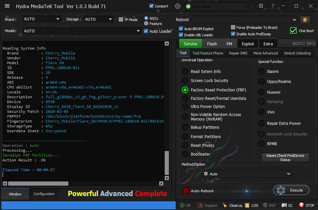This screenshot has height=210, width=318.
Task: Select the SOCs radio option
Action: 146,18
